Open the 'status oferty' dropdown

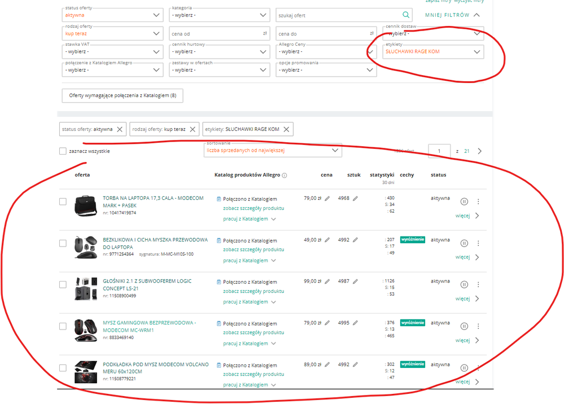tap(113, 15)
